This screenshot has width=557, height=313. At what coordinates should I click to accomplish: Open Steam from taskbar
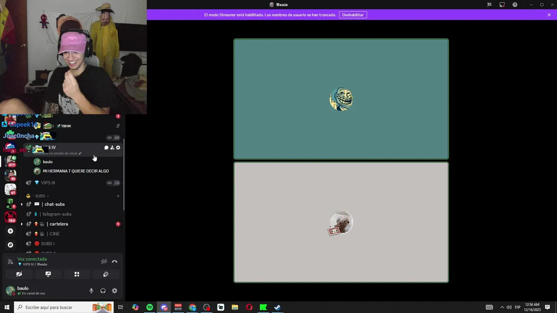click(277, 307)
